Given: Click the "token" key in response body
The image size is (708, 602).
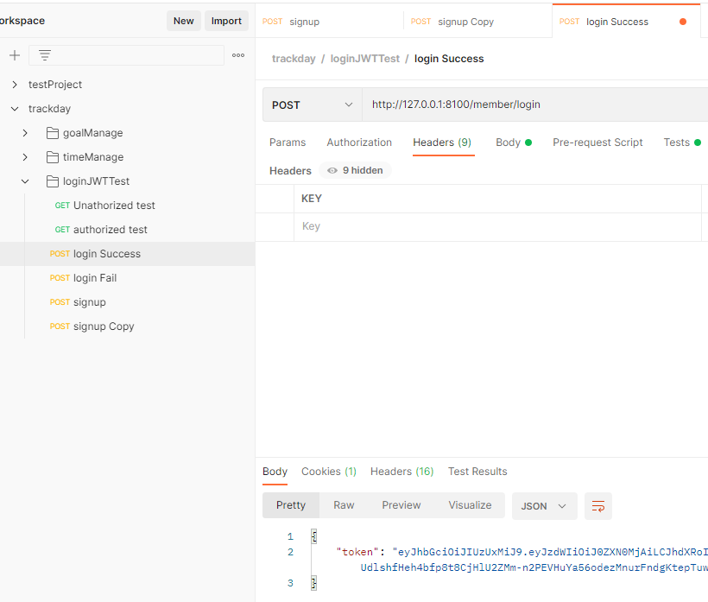Looking at the screenshot, I should click(x=357, y=552).
